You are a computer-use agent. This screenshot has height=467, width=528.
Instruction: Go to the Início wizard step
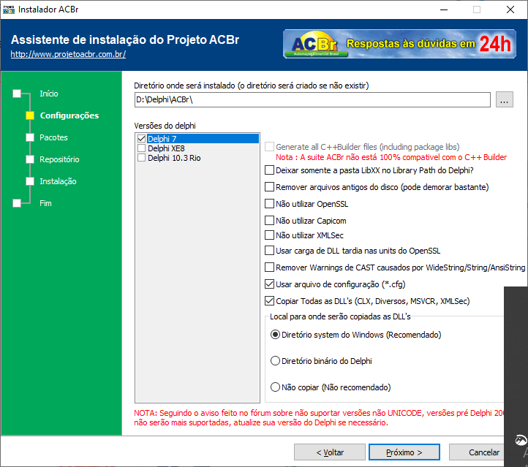coord(49,94)
